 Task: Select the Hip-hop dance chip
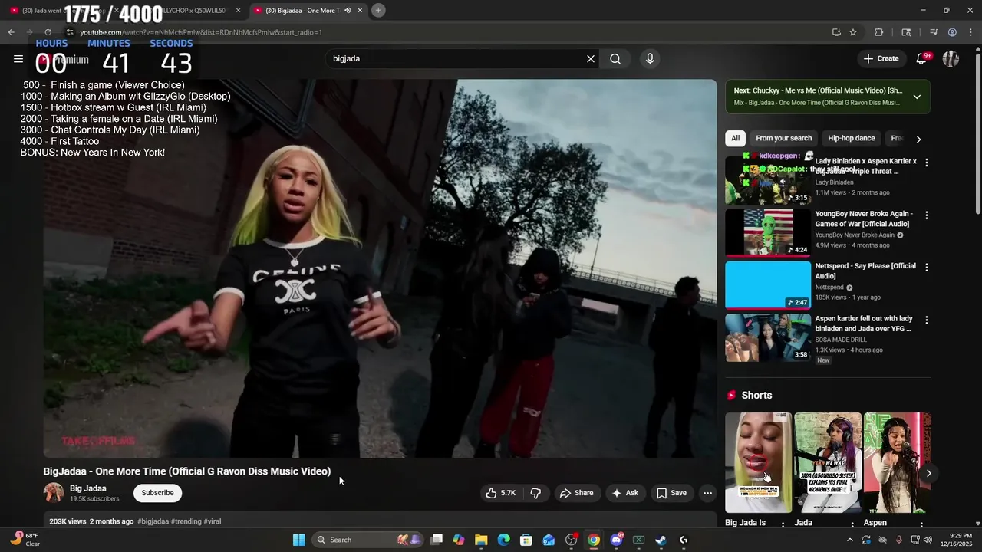[x=852, y=138]
